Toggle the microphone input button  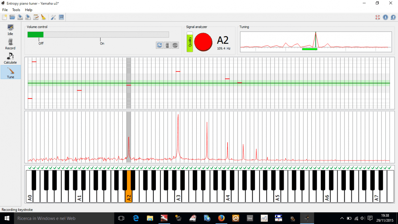(x=167, y=45)
